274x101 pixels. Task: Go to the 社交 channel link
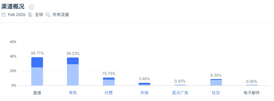click(x=216, y=93)
